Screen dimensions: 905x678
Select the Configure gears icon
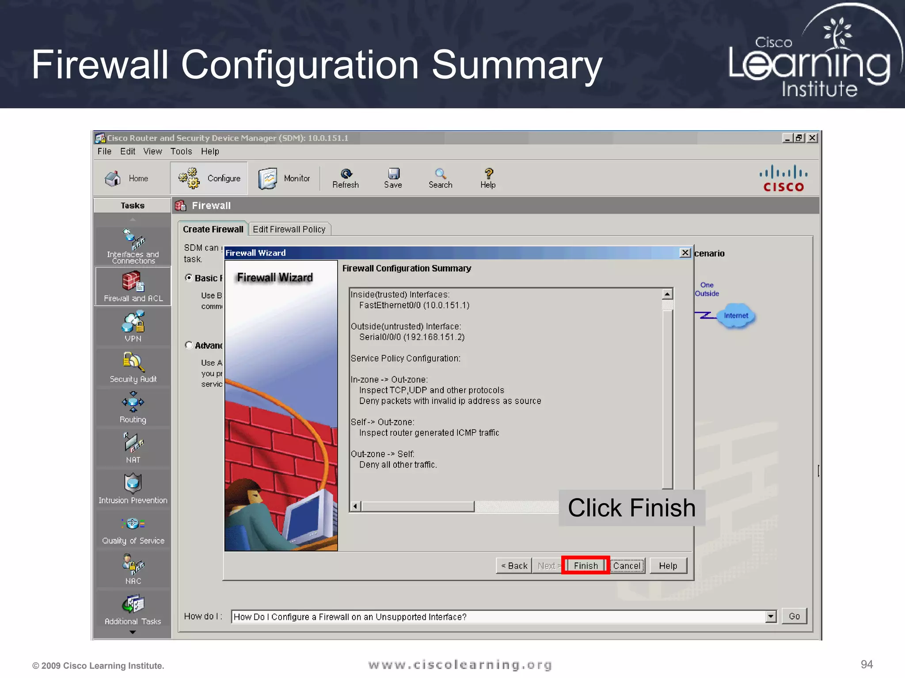click(189, 178)
